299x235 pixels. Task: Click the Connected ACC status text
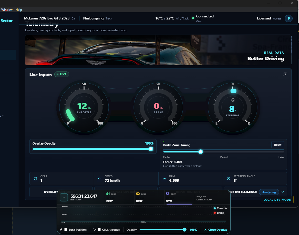205,18
